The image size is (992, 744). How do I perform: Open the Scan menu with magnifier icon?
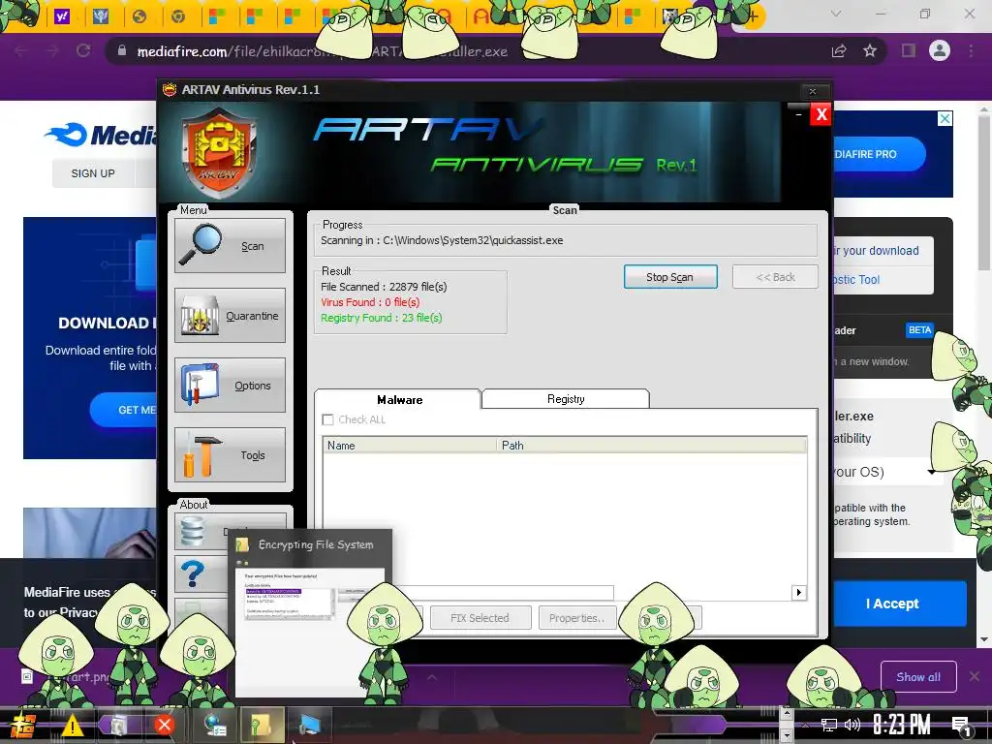tap(230, 245)
